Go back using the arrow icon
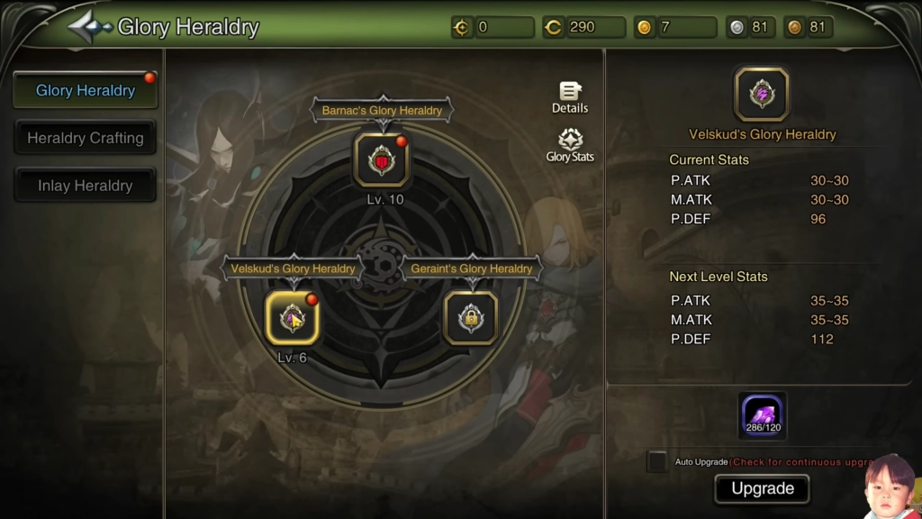The image size is (922, 519). tap(89, 27)
